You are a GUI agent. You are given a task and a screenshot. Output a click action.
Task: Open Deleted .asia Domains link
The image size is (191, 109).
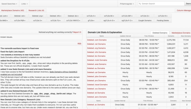pos(97,64)
